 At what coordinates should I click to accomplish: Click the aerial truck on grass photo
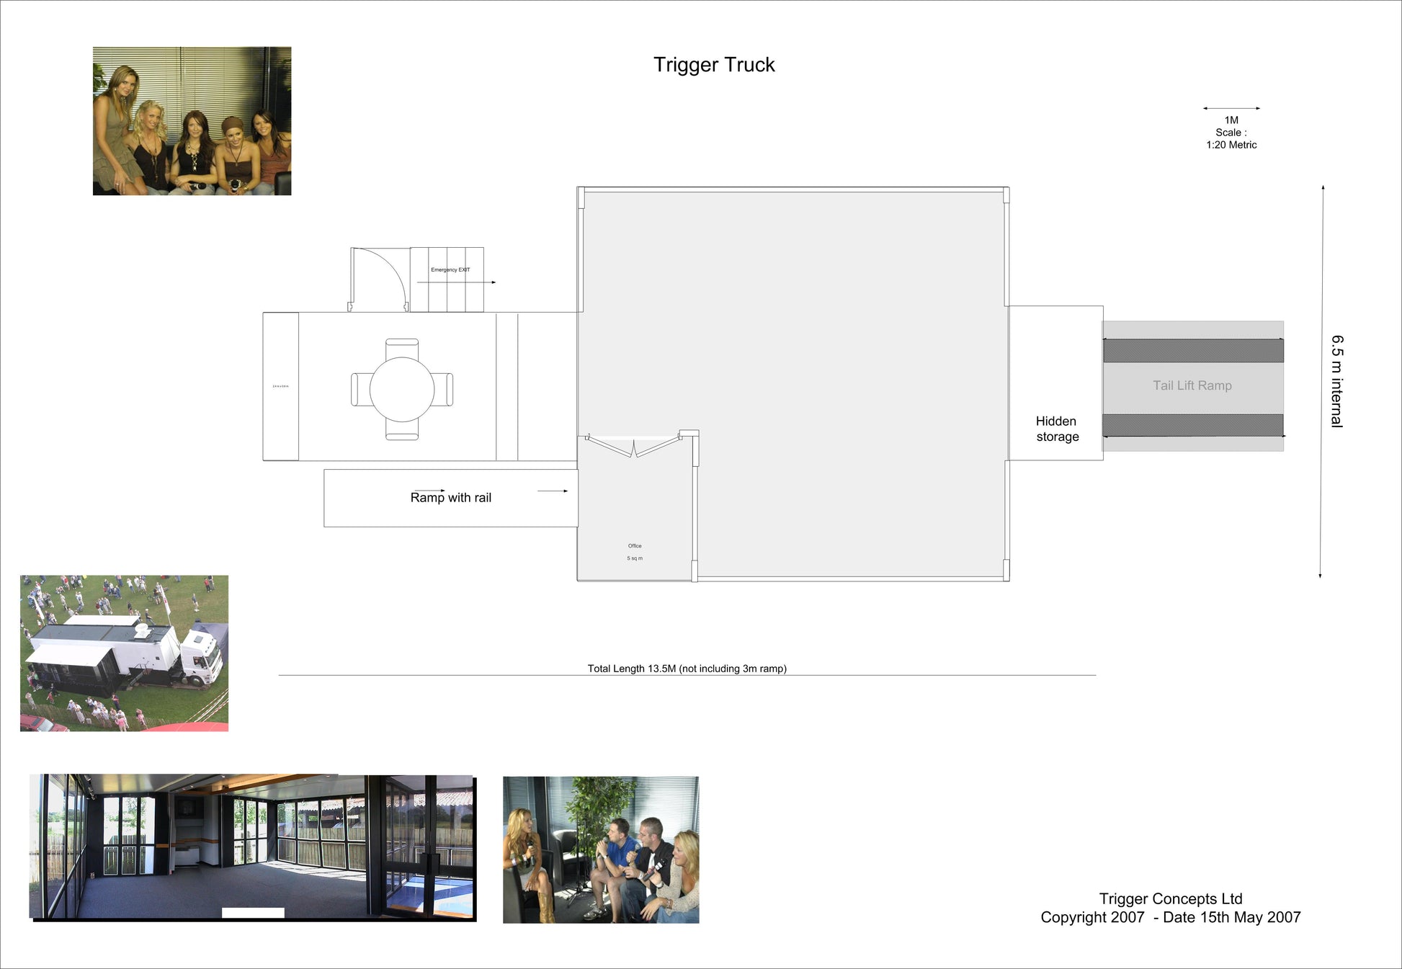pyautogui.click(x=124, y=653)
